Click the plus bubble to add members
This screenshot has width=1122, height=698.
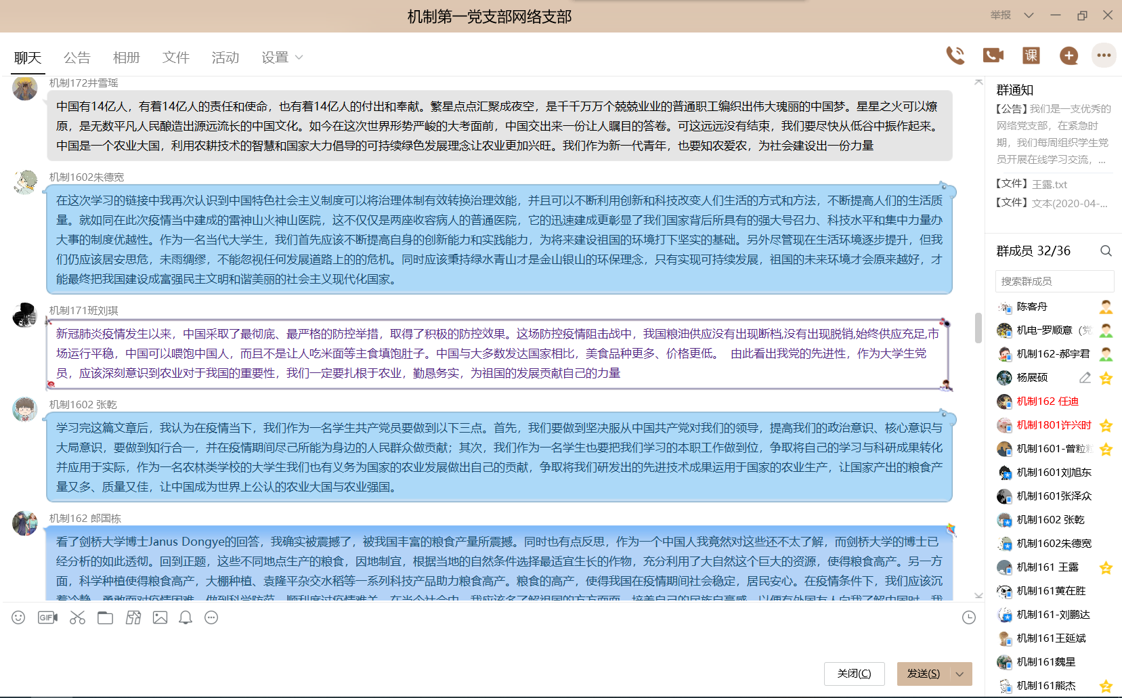click(x=1068, y=56)
